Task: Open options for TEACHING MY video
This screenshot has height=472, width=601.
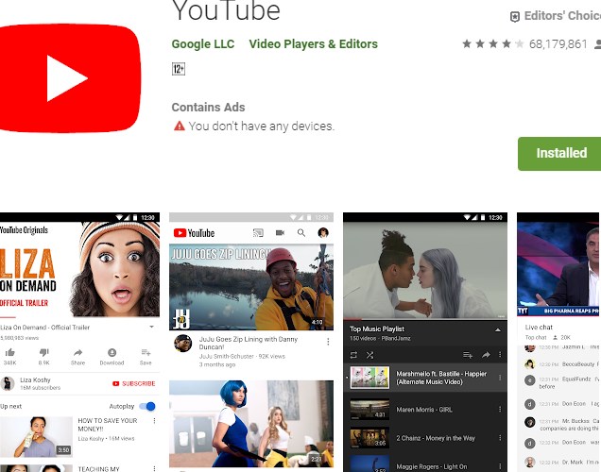Action: [154, 468]
